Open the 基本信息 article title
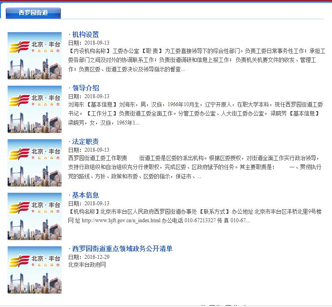Image resolution: width=332 pixels, height=307 pixels. tap(85, 195)
